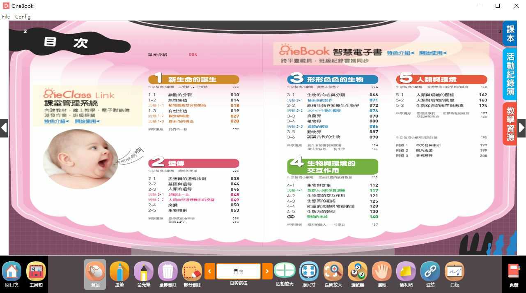526x293 pixels.
Task: Open the 工具箱 toolbox
Action: (36, 274)
